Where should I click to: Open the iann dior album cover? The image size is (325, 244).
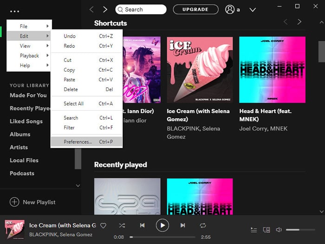(x=142, y=70)
